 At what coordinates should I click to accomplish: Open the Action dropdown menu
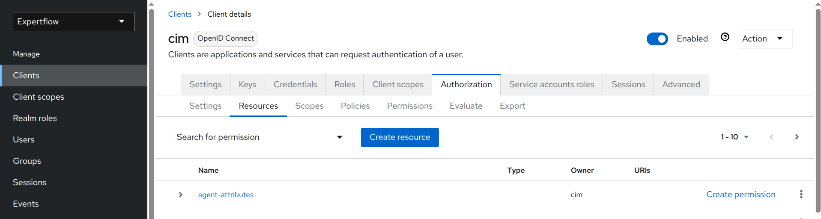(764, 38)
